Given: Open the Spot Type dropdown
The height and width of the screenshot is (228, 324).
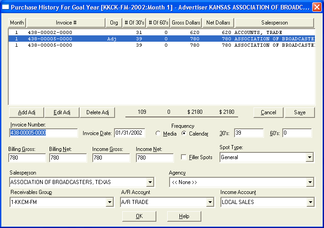Looking at the screenshot, I should (x=309, y=157).
